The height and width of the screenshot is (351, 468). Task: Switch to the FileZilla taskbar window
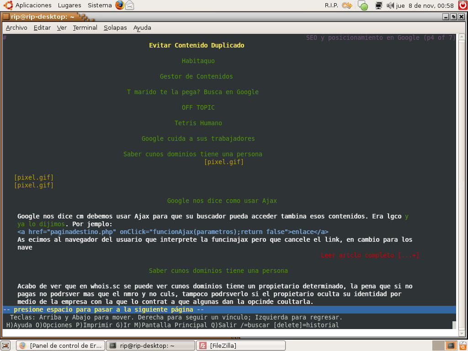240,346
